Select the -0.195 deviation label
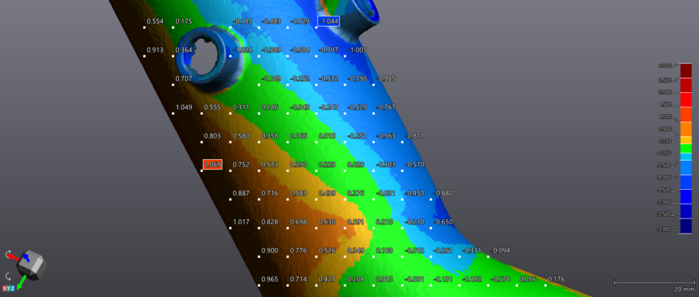699x297 pixels. pos(243,21)
